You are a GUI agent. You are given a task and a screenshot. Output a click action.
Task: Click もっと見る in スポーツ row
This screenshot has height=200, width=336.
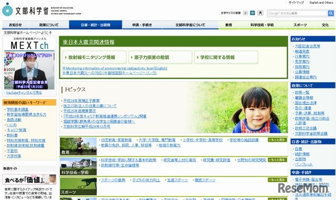pos(277,180)
